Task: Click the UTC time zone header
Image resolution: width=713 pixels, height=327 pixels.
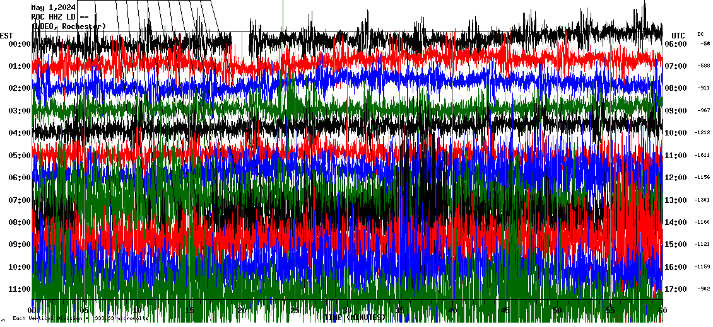Action: [x=678, y=35]
